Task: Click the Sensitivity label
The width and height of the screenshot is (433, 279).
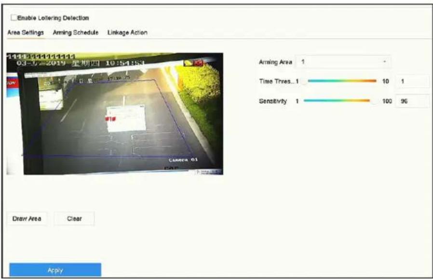Action: click(273, 101)
